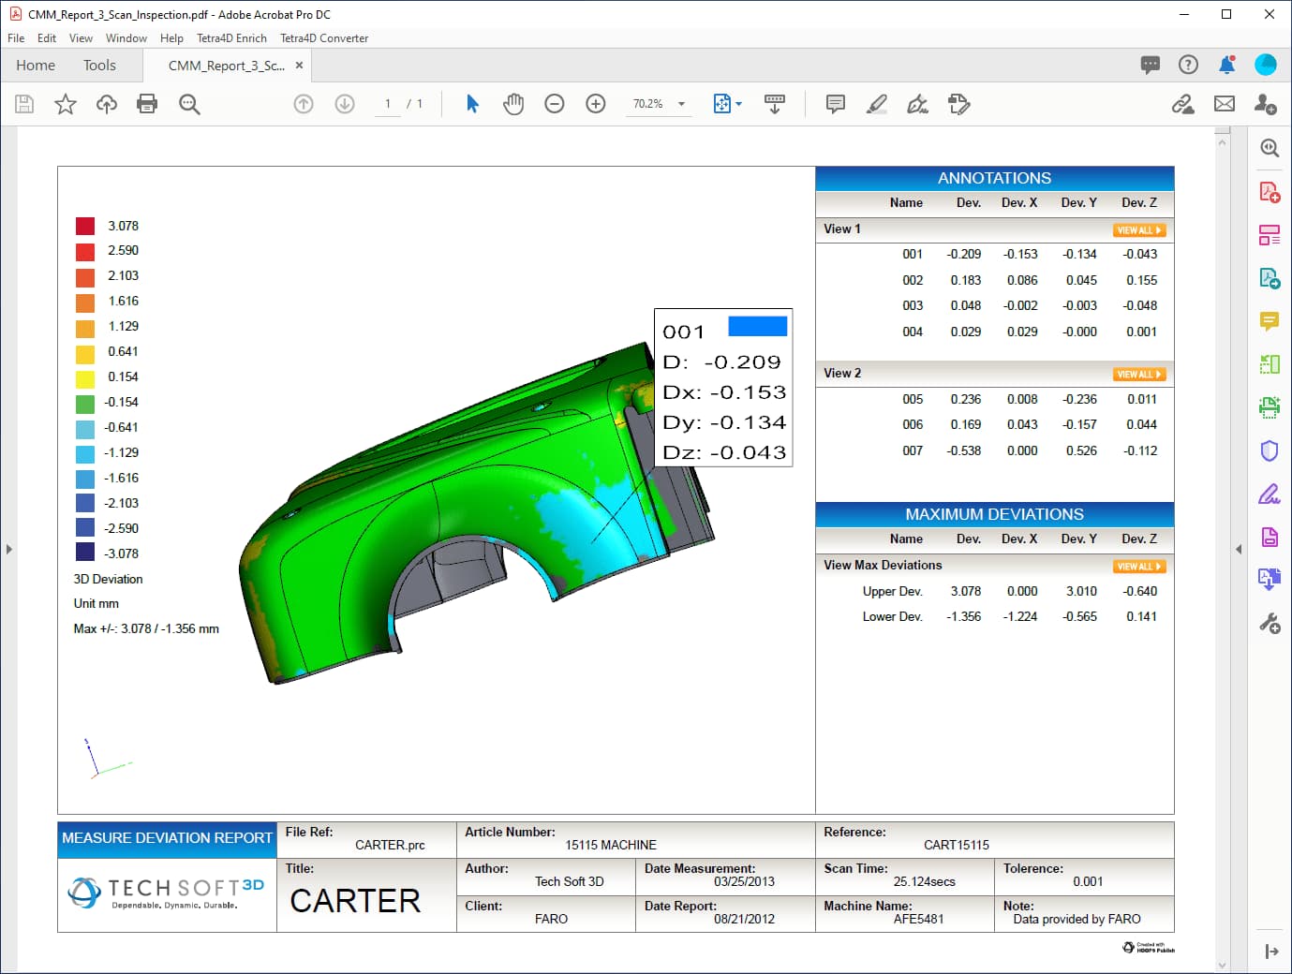Open Export PDF tool in right sidebar
This screenshot has height=974, width=1292.
tap(1270, 278)
